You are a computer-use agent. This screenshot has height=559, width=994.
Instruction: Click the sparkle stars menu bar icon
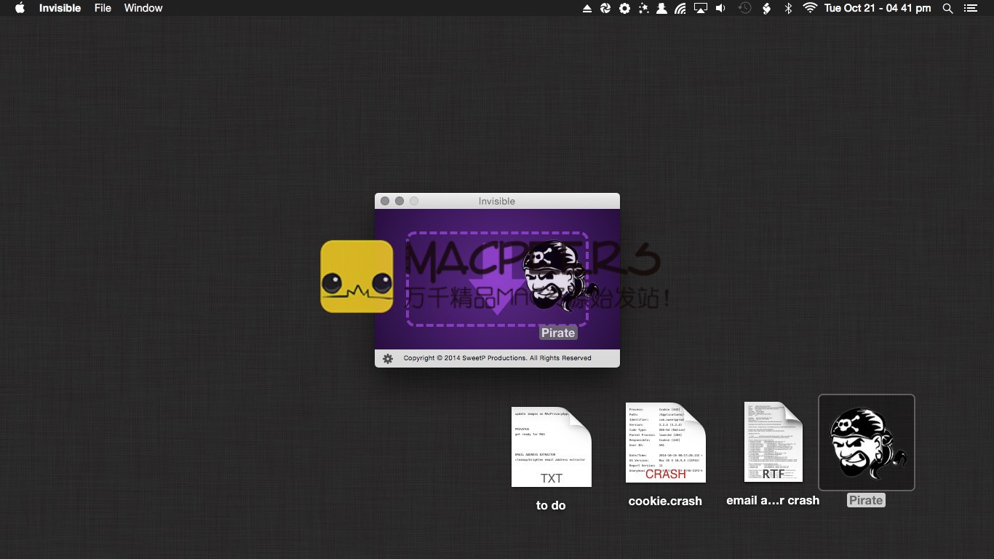pos(643,8)
